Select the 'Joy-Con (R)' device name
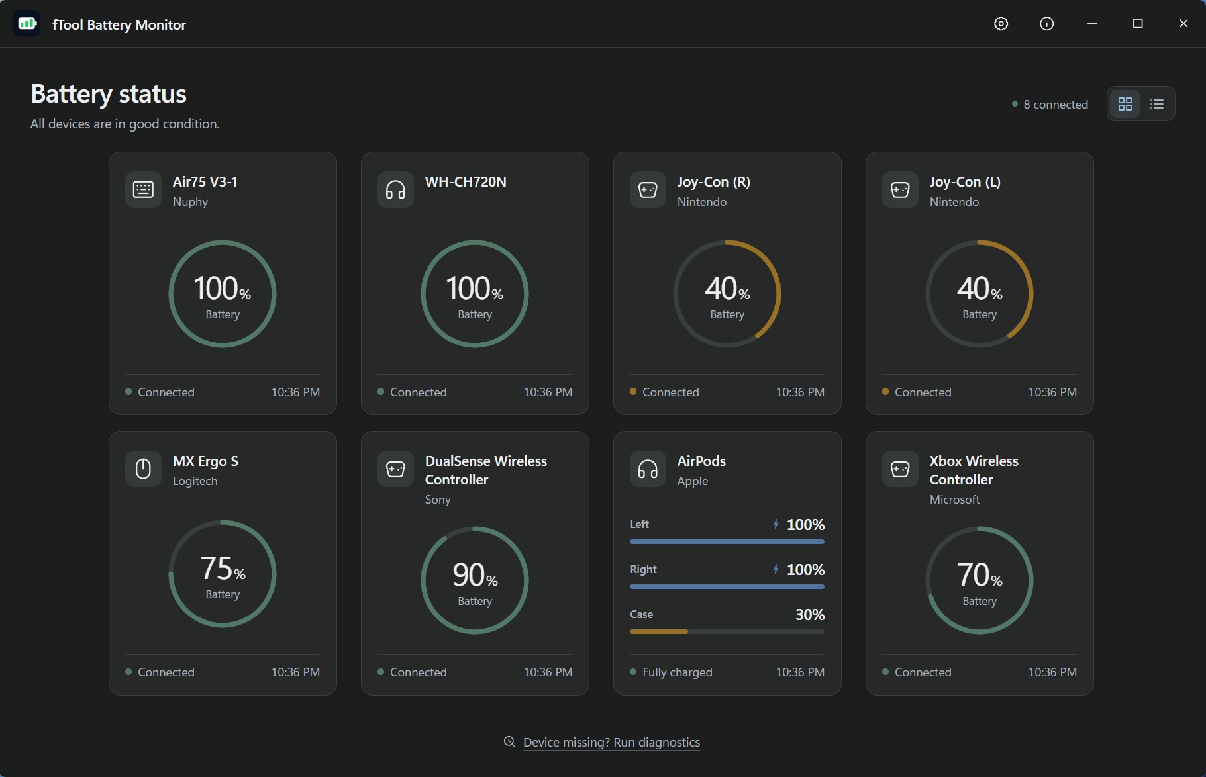 714,182
